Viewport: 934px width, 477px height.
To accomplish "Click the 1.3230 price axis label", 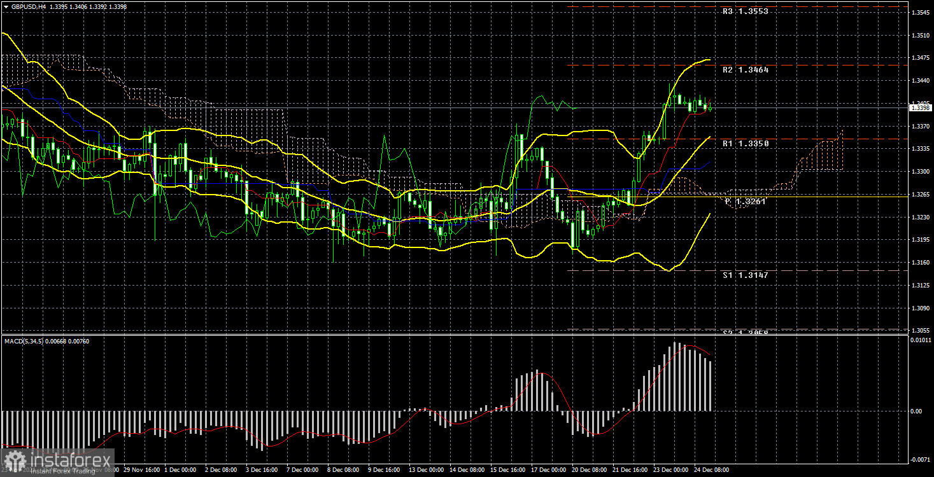I will (921, 218).
